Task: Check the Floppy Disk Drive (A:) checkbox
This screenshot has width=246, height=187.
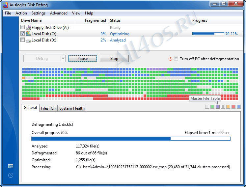Action: 22,27
